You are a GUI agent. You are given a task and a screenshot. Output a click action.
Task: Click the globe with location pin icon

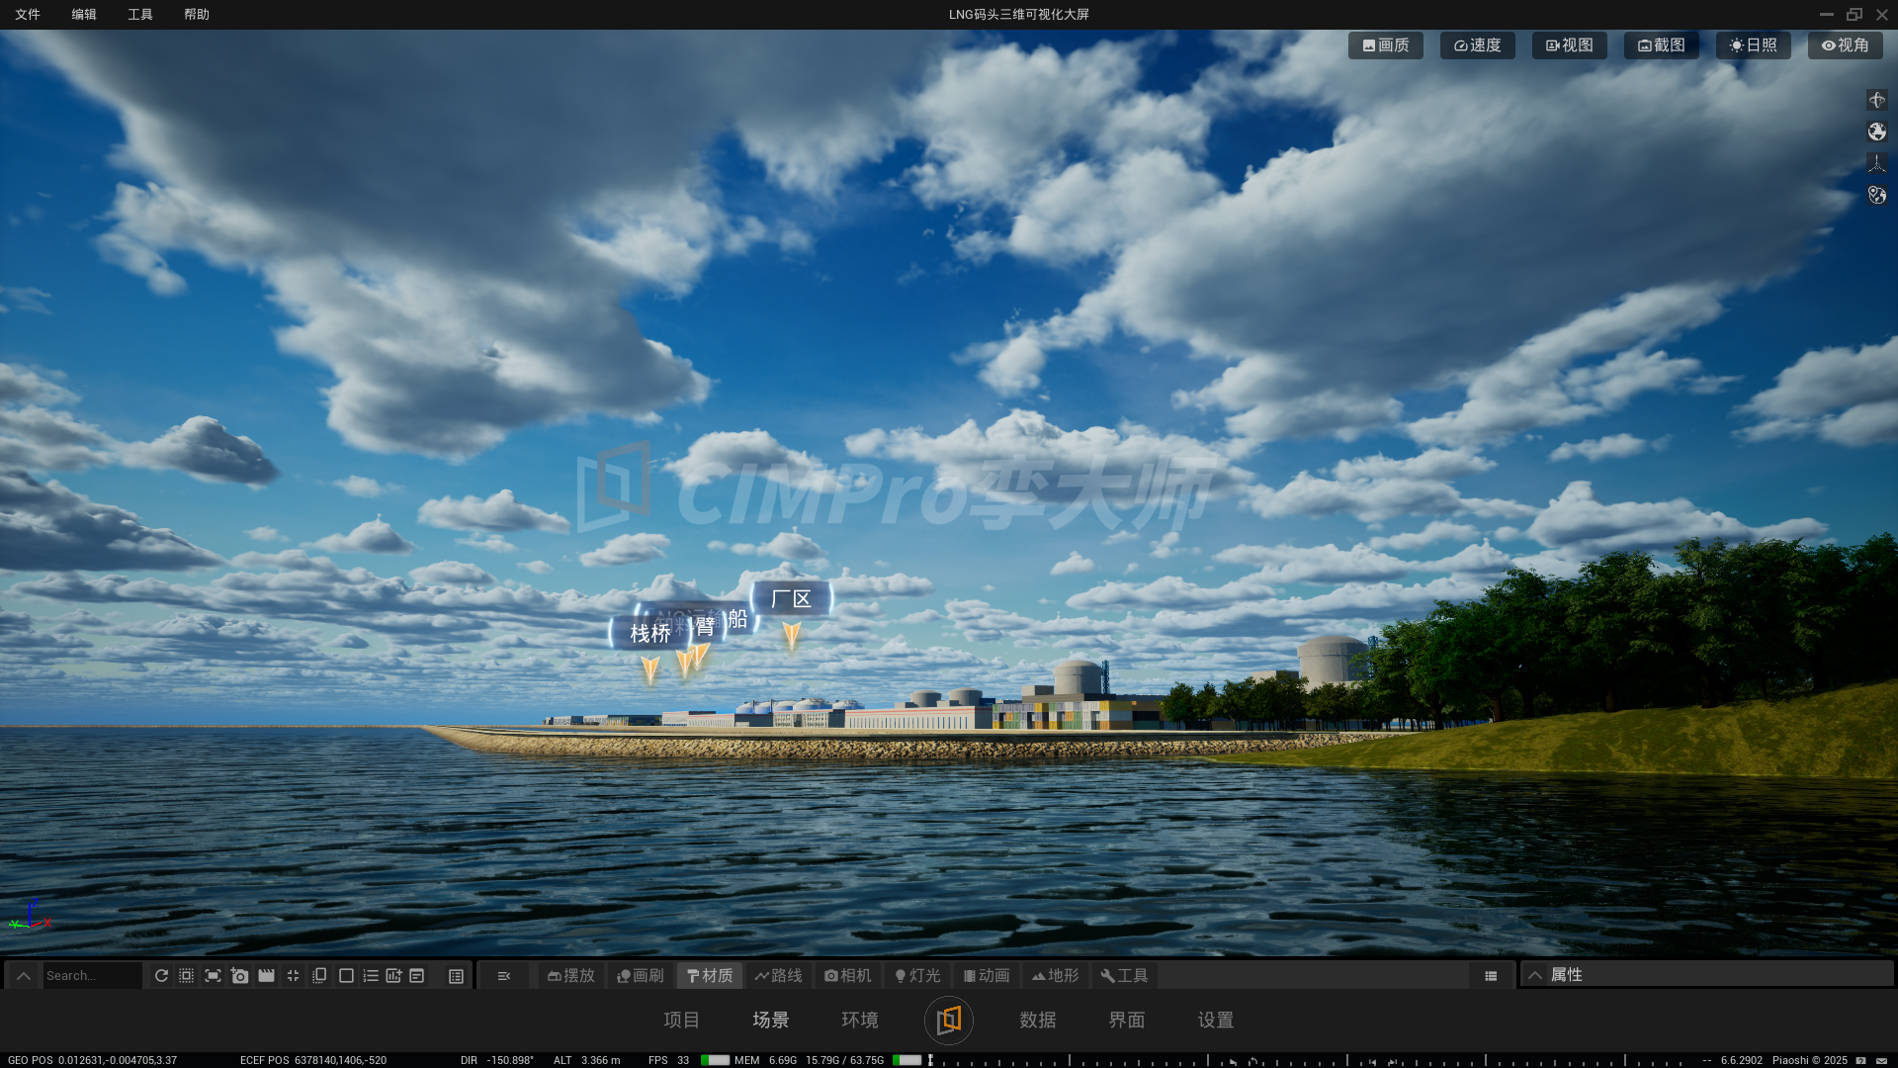pos(1876,195)
